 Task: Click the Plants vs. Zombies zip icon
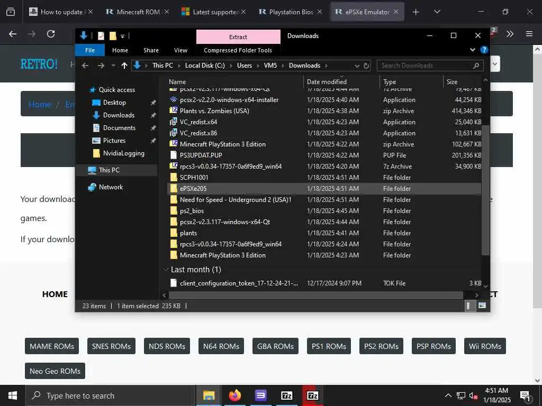coord(174,111)
